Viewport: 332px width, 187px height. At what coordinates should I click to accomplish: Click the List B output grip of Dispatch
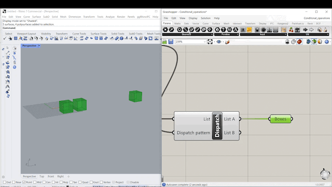(x=240, y=133)
